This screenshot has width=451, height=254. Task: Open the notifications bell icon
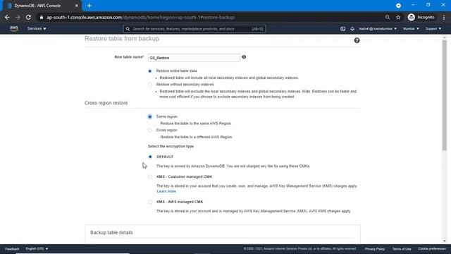(352, 29)
